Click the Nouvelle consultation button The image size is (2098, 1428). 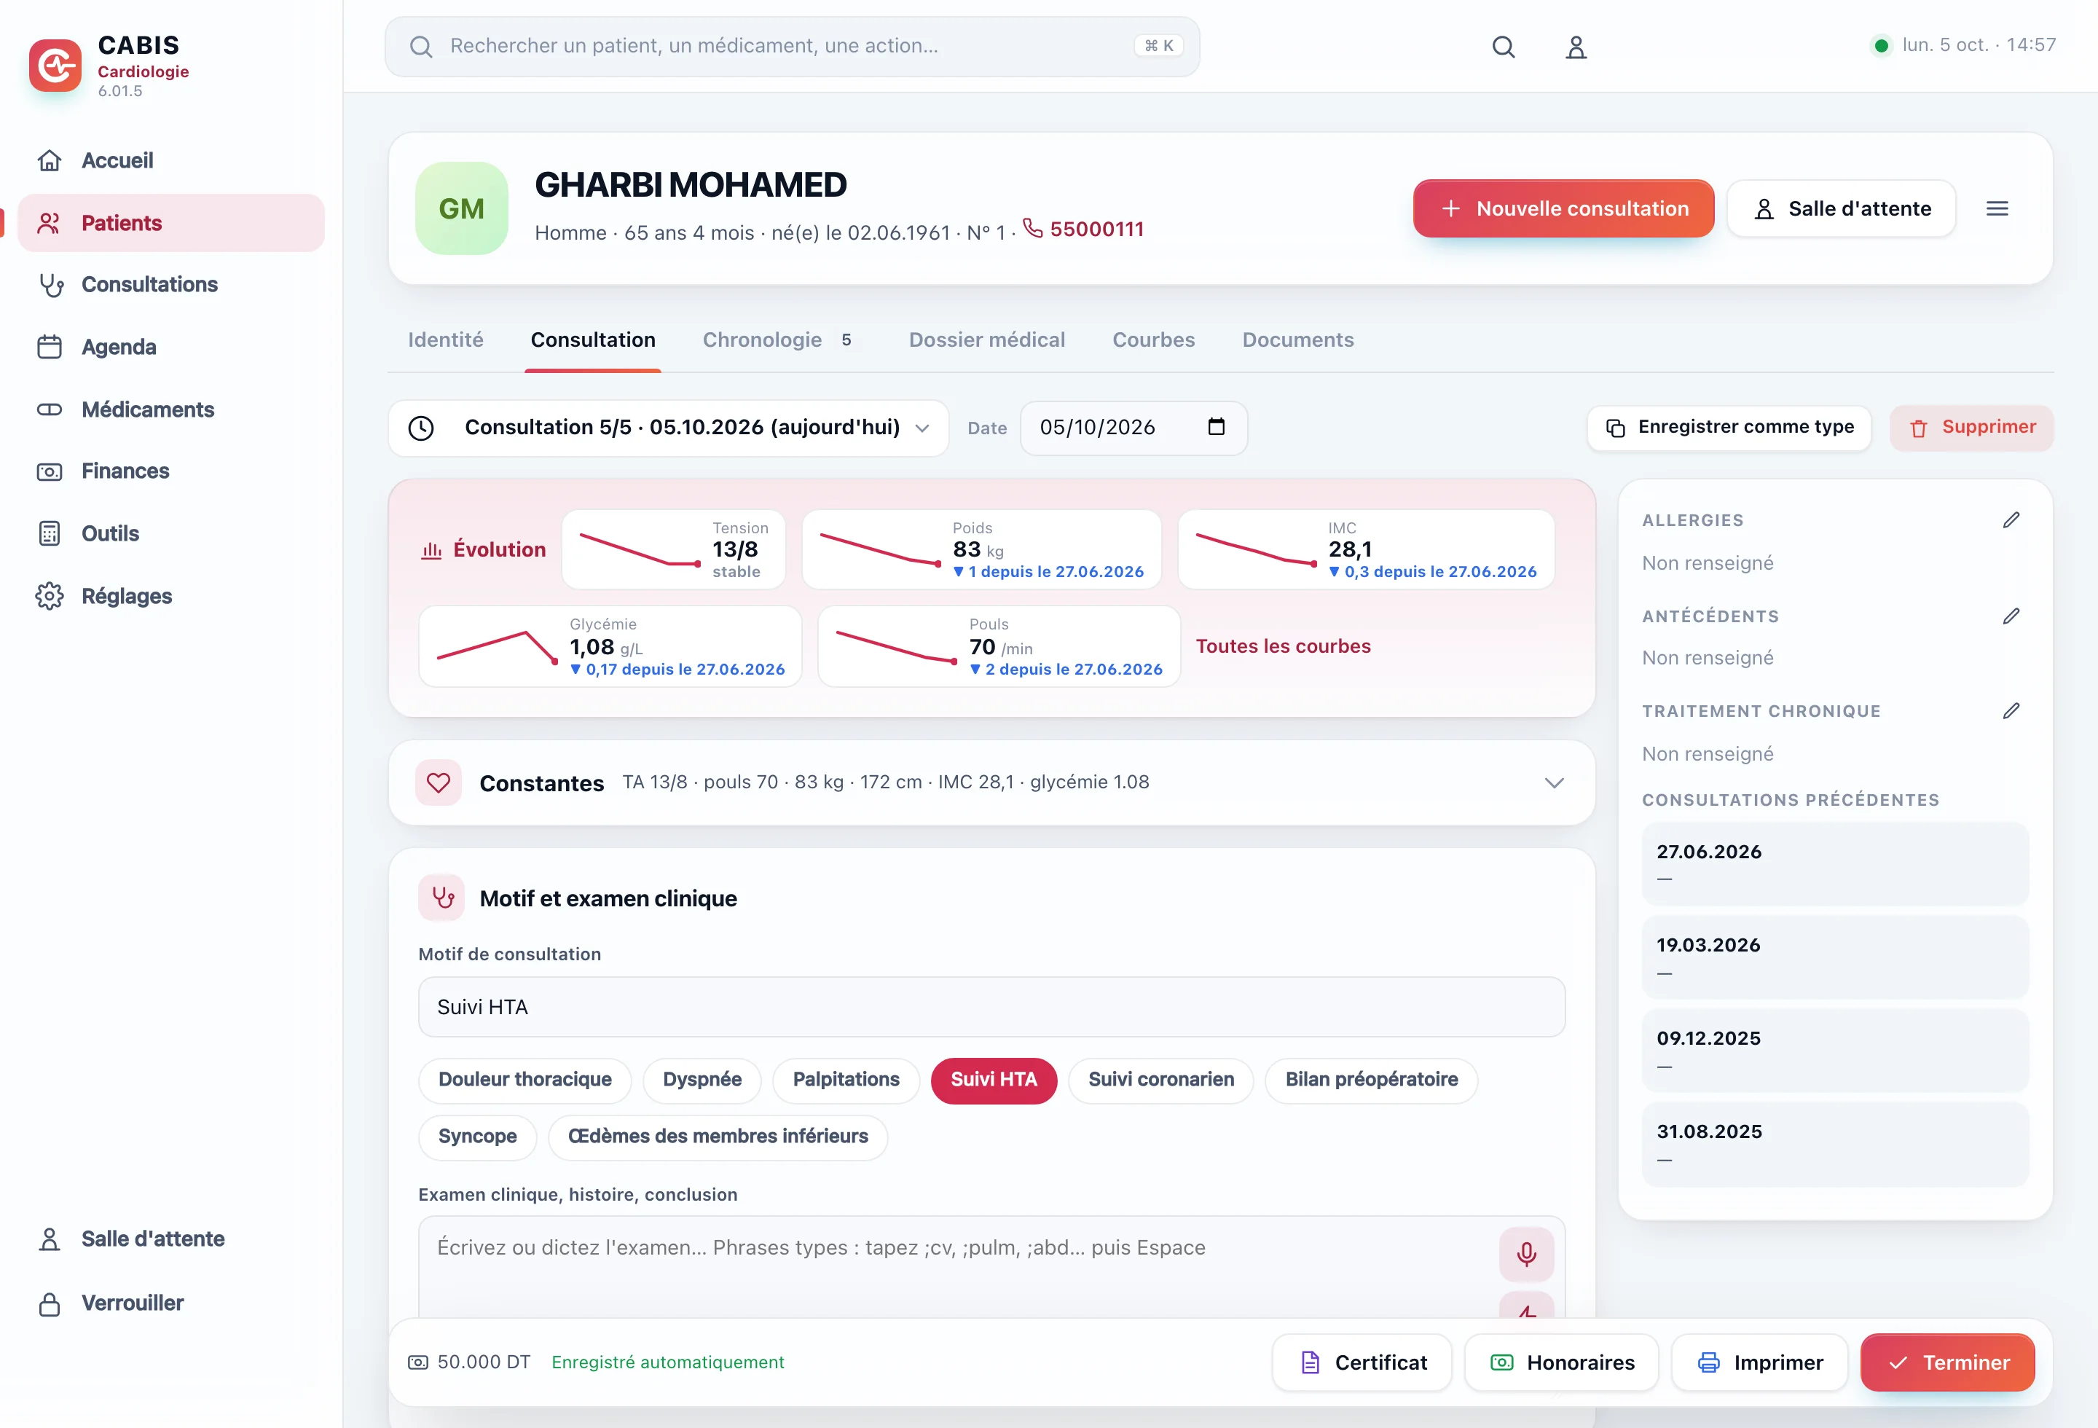pos(1563,208)
